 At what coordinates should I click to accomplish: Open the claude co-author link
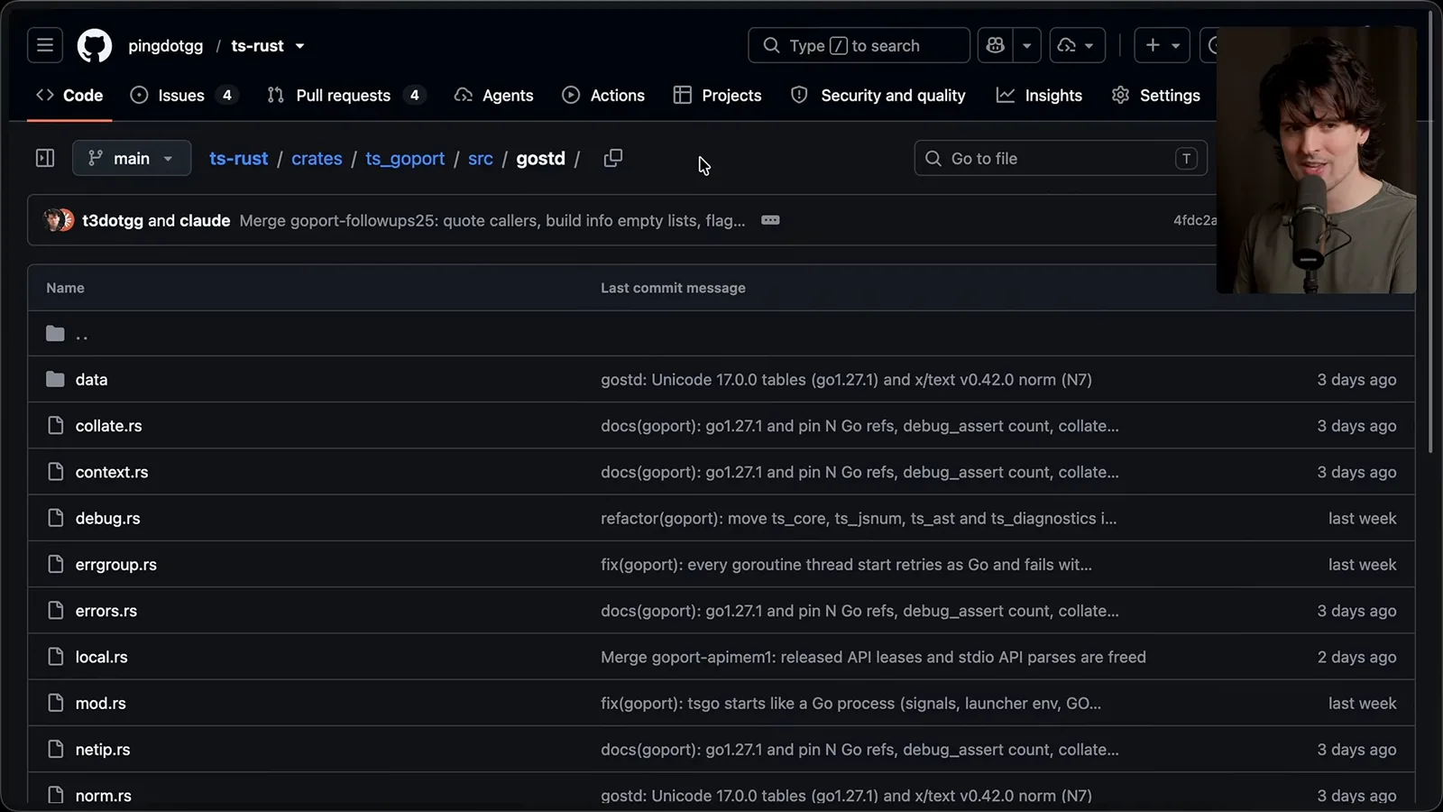205,220
